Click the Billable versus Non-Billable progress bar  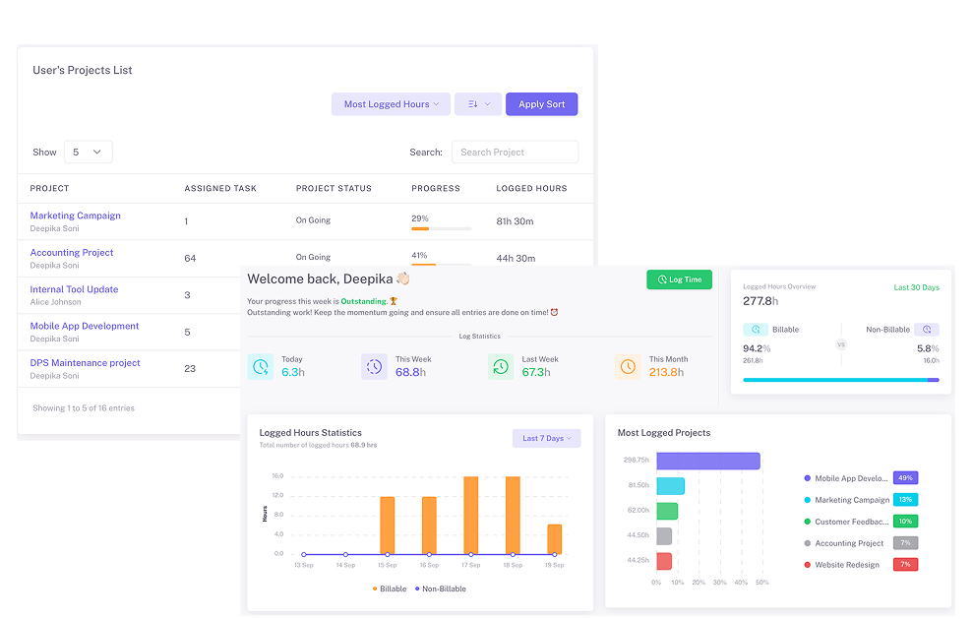[841, 380]
